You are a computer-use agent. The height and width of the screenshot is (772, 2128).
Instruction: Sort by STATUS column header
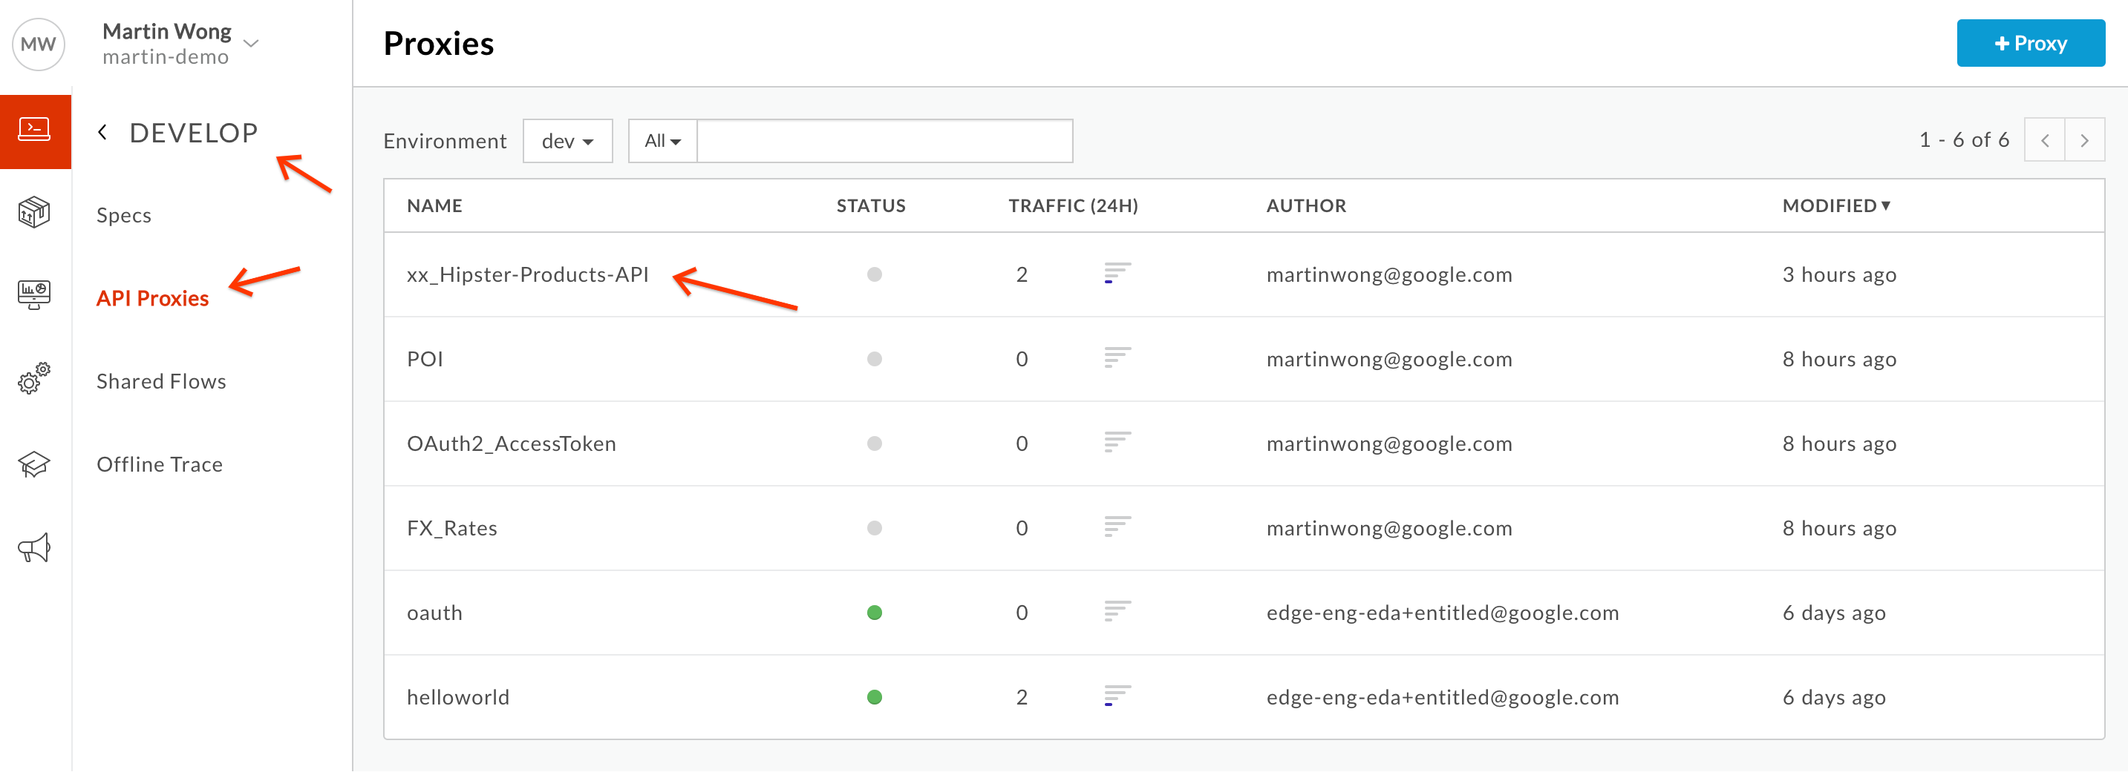tap(871, 205)
